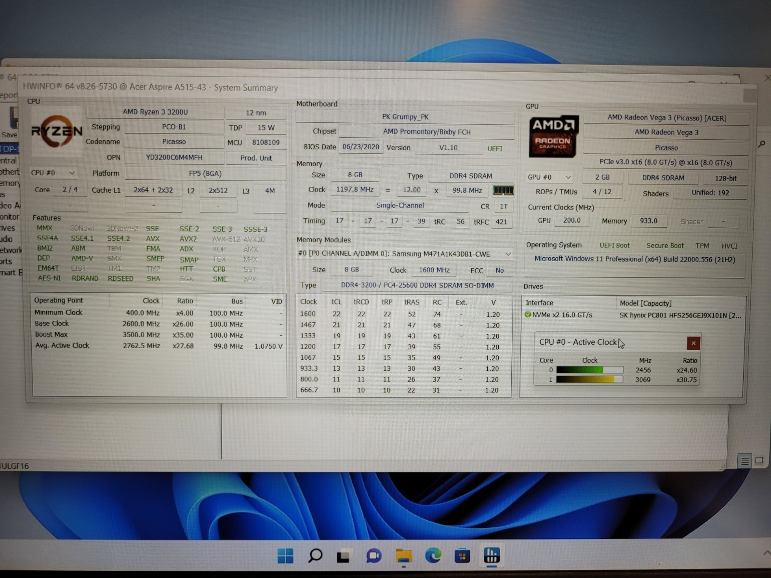Click the Core 1 clock usage bar
Screen dimensions: 771x578
tap(589, 380)
